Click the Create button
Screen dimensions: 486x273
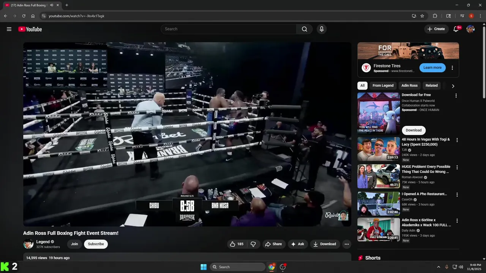tap(436, 29)
